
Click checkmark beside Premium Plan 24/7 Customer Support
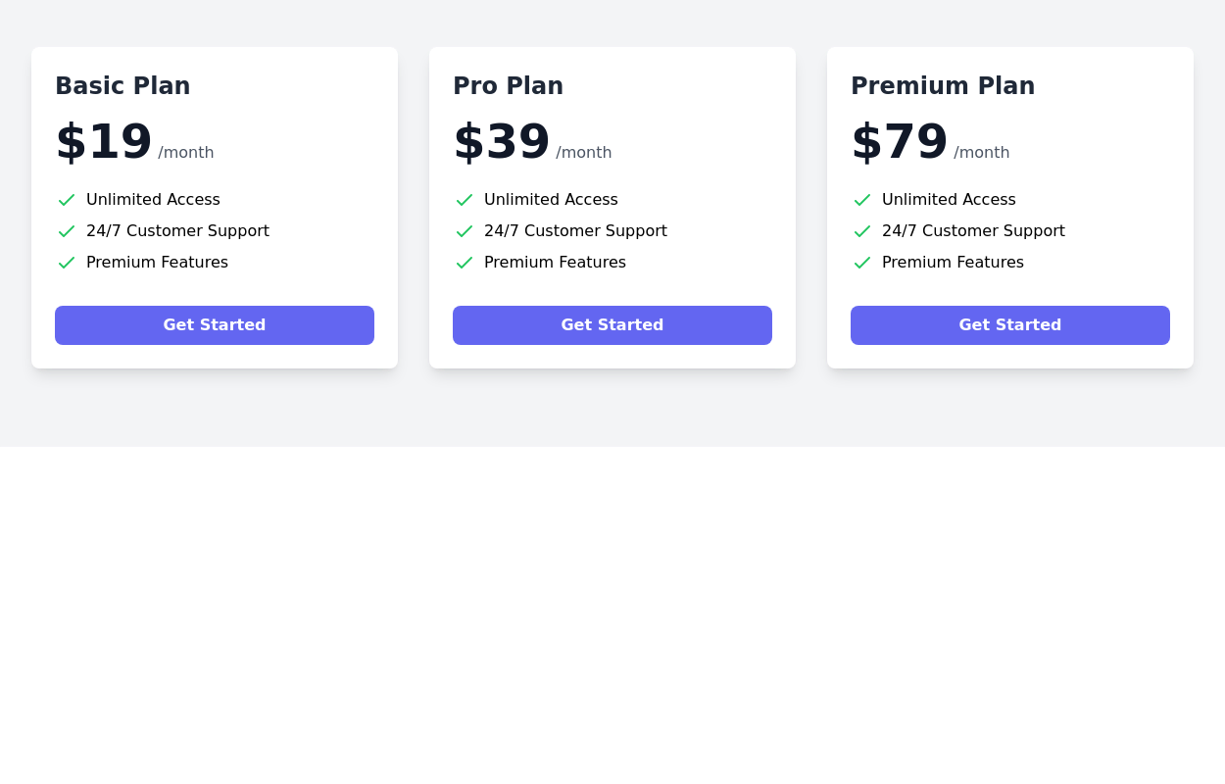point(862,231)
